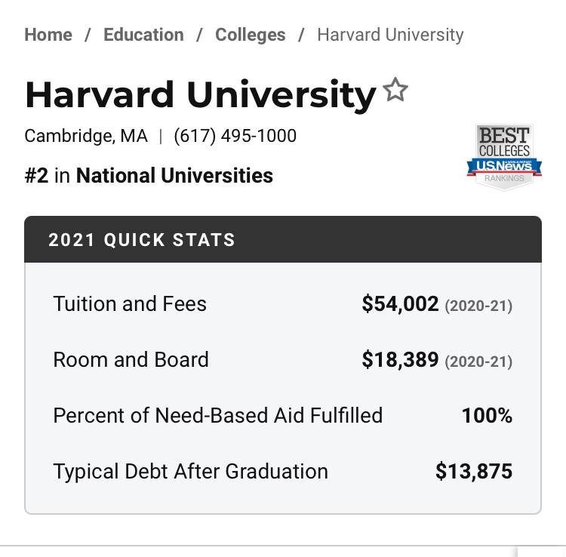Go to Home breadcrumb link
Image resolution: width=566 pixels, height=557 pixels.
[x=48, y=35]
